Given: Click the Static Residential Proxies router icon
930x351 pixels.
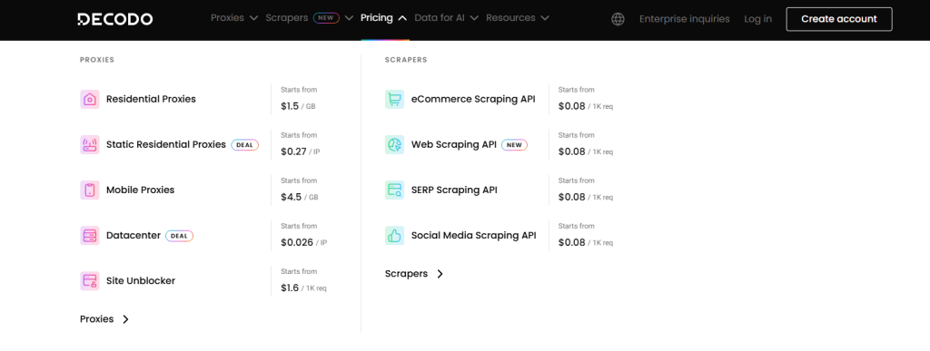Looking at the screenshot, I should coord(90,144).
